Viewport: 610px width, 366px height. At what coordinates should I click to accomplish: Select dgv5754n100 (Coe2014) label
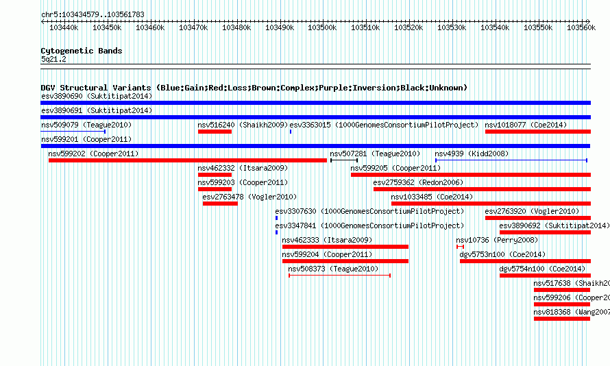[x=542, y=269]
